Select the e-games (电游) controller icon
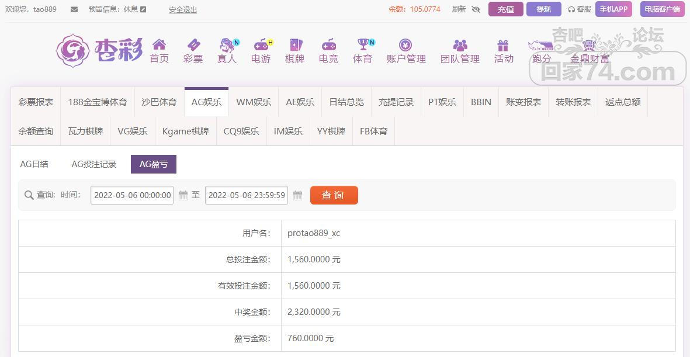690x357 pixels. coord(261,45)
